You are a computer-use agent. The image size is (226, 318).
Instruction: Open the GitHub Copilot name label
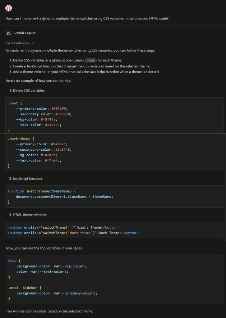point(24,33)
